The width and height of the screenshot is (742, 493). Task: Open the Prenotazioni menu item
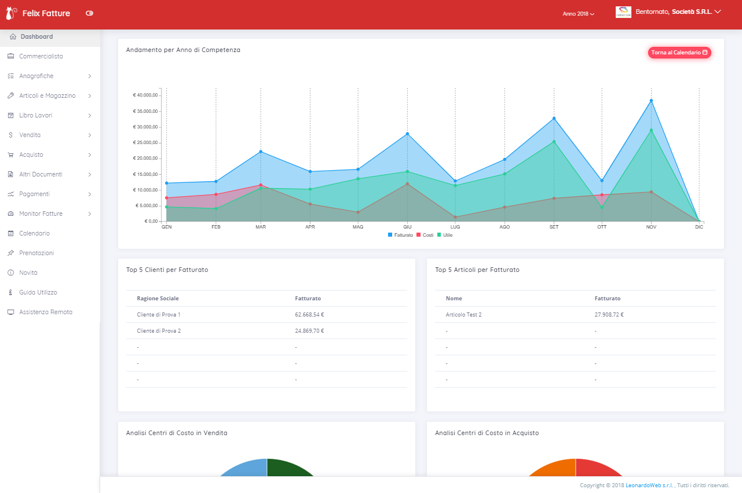(50, 253)
